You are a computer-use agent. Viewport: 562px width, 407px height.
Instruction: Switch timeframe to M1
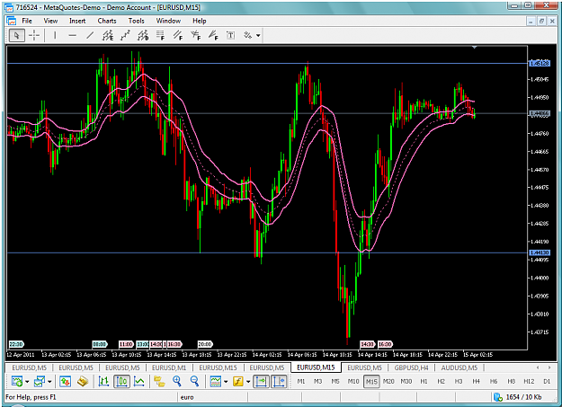point(300,381)
